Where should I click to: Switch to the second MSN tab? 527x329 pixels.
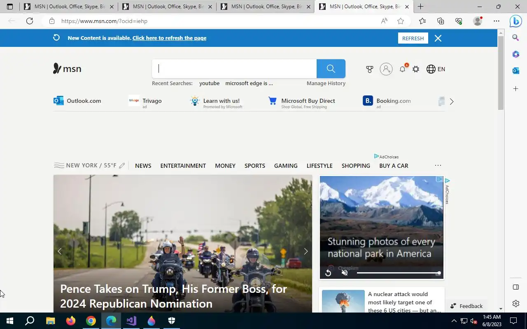pos(167,7)
